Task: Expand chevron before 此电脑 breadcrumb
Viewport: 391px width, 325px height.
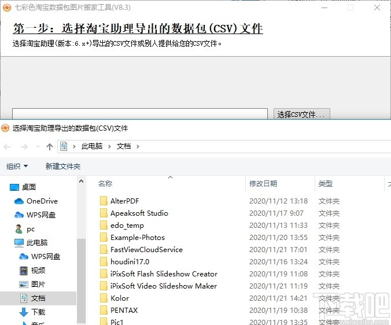Action: coord(74,146)
